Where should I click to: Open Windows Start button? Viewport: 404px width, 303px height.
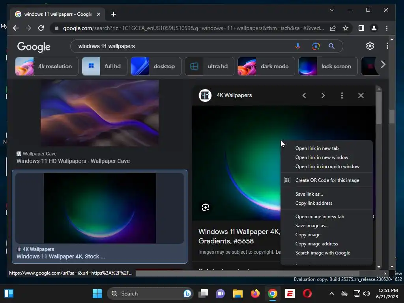click(x=97, y=294)
